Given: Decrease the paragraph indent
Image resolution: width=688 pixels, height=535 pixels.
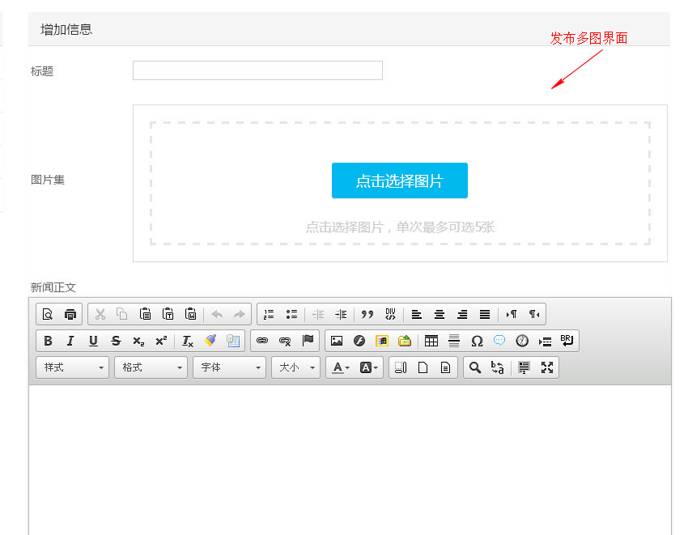Looking at the screenshot, I should pos(318,314).
